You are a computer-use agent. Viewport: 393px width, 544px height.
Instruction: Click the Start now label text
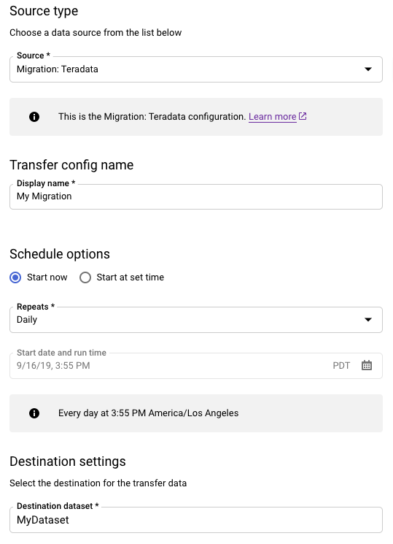(47, 277)
